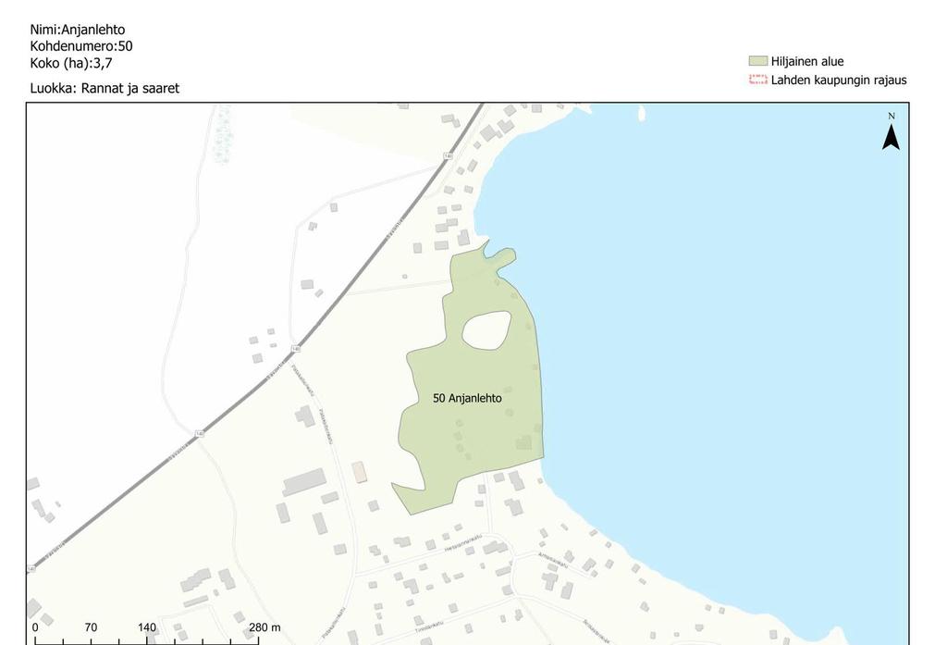
Task: Click the green Hiljainen alue legend swatch
Action: 758,61
